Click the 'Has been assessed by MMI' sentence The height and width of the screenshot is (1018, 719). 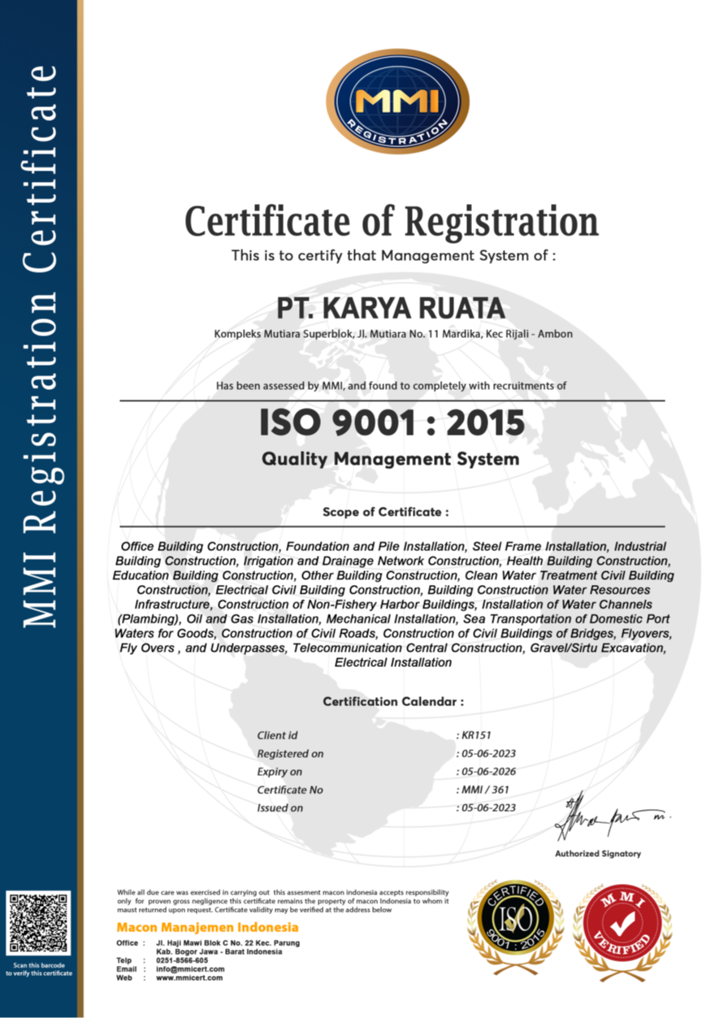click(x=392, y=386)
